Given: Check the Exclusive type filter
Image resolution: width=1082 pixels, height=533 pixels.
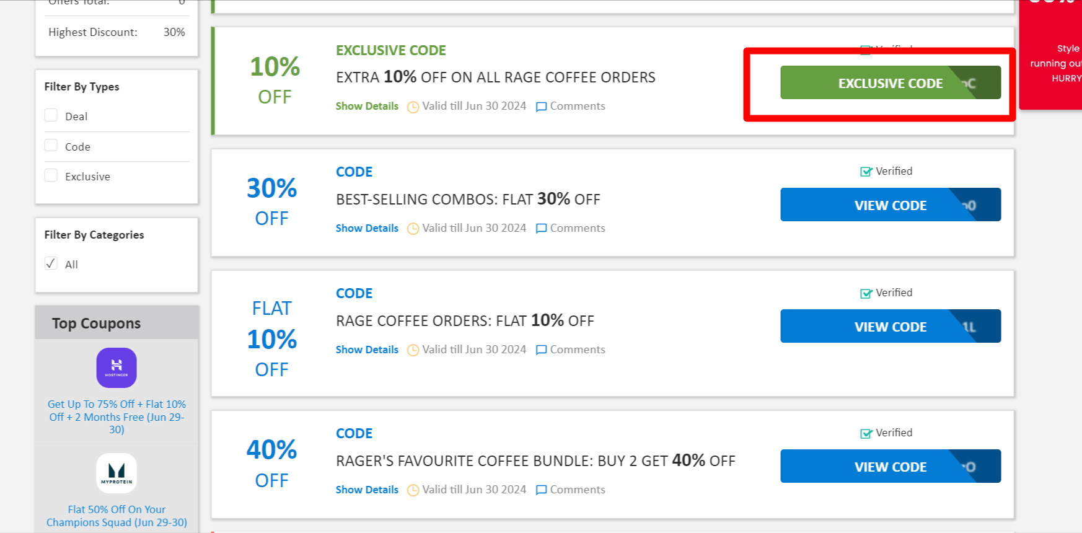Looking at the screenshot, I should (x=51, y=175).
